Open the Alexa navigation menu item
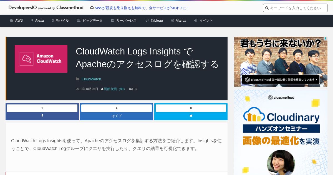The height and width of the screenshot is (175, 333). coord(39,21)
